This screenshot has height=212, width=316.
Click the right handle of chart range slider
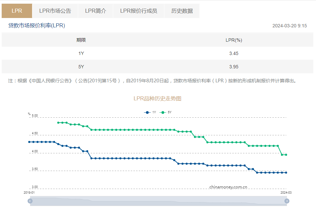pyautogui.click(x=287, y=201)
